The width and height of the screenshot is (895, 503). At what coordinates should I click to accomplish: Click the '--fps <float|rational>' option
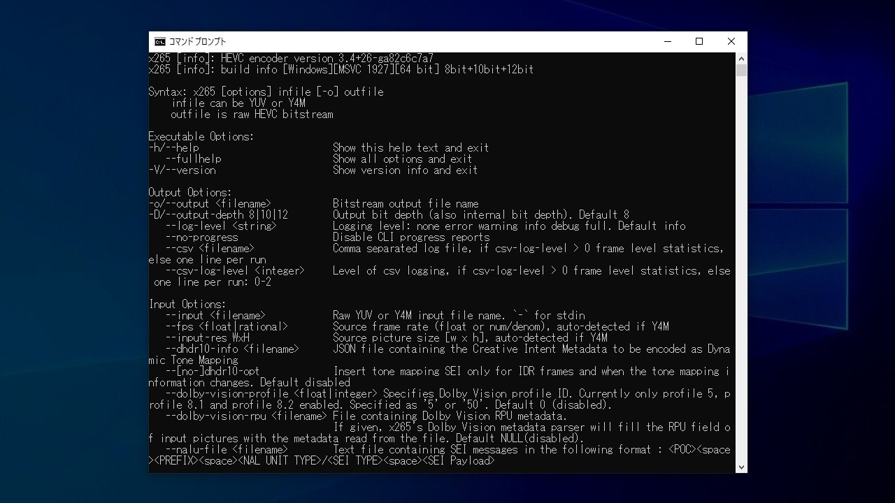(x=227, y=327)
